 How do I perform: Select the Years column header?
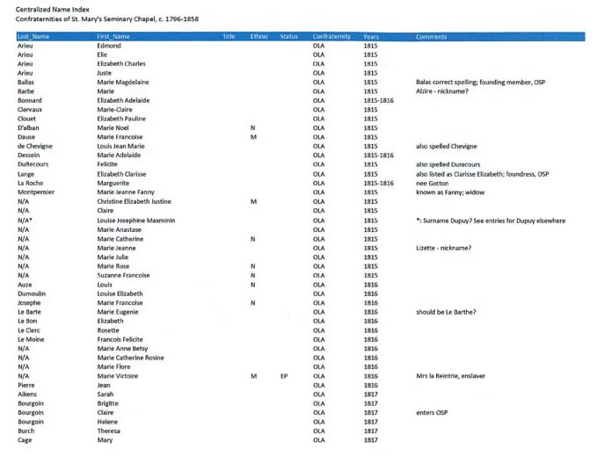click(x=371, y=37)
